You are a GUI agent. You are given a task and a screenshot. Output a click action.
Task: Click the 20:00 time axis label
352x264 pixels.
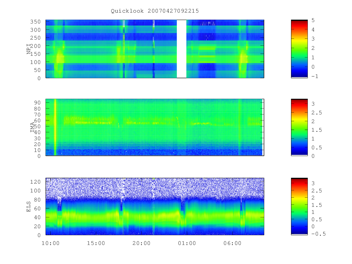point(141,243)
